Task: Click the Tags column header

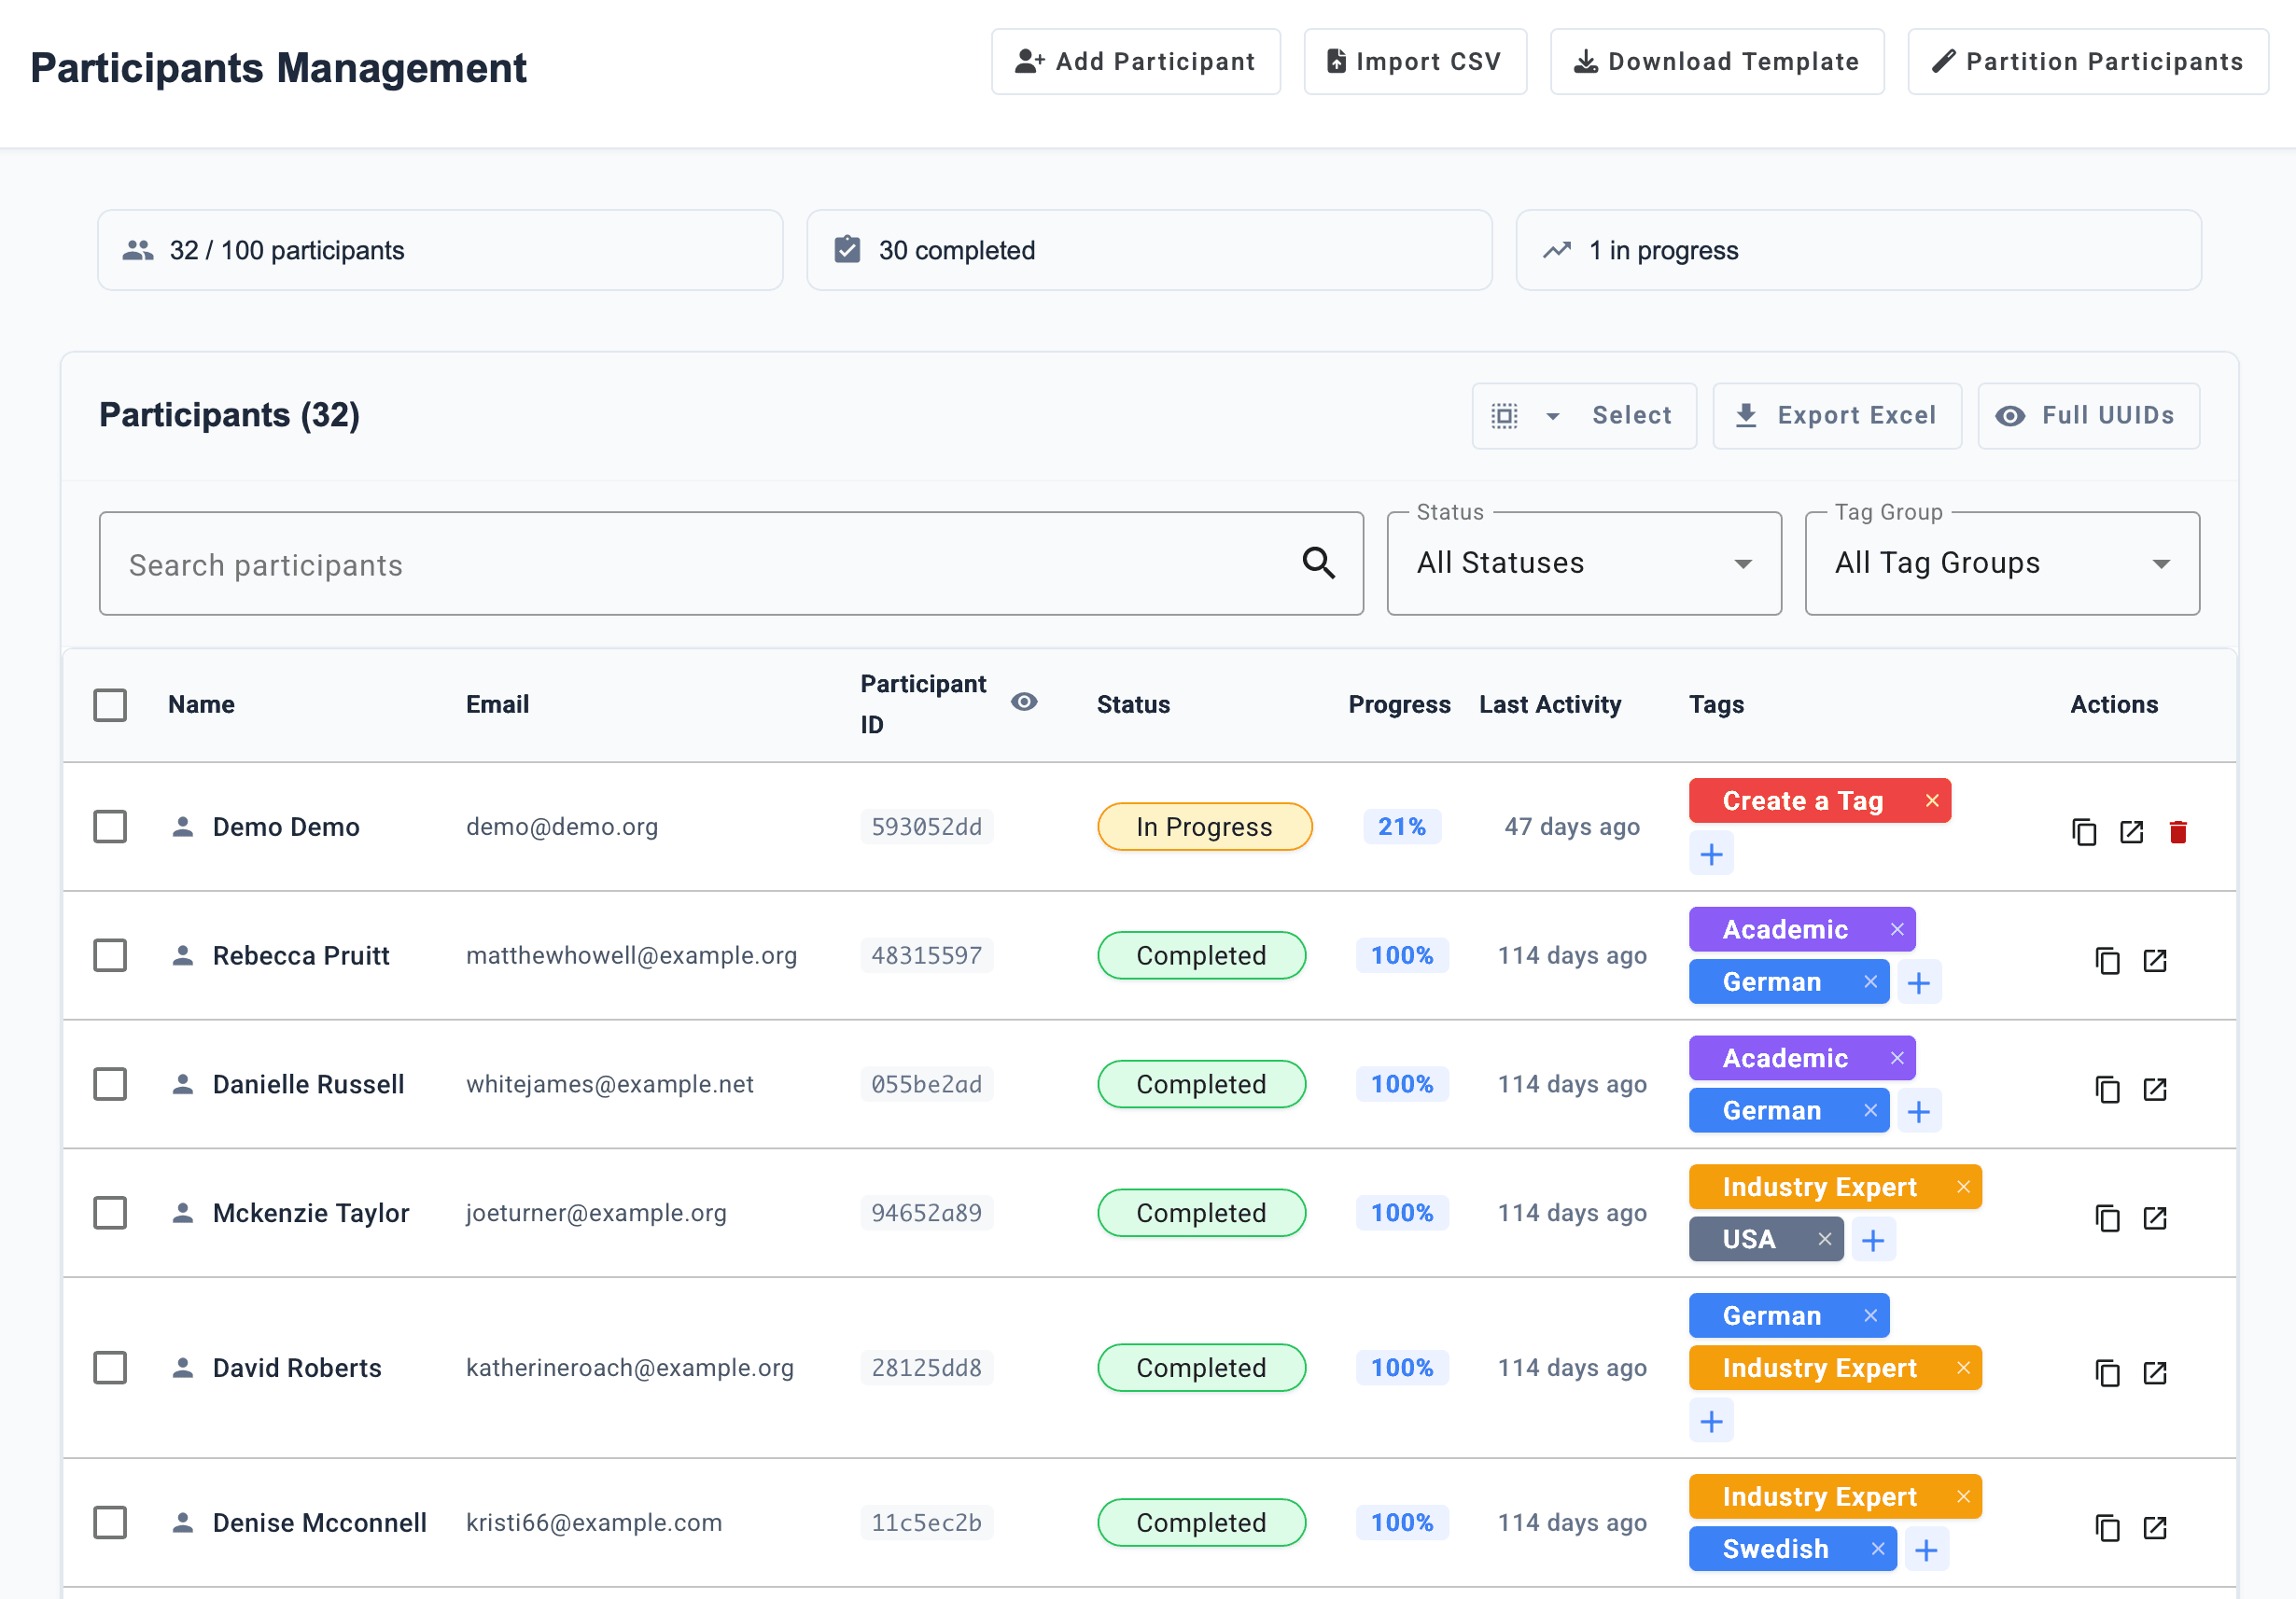Action: 1716,704
